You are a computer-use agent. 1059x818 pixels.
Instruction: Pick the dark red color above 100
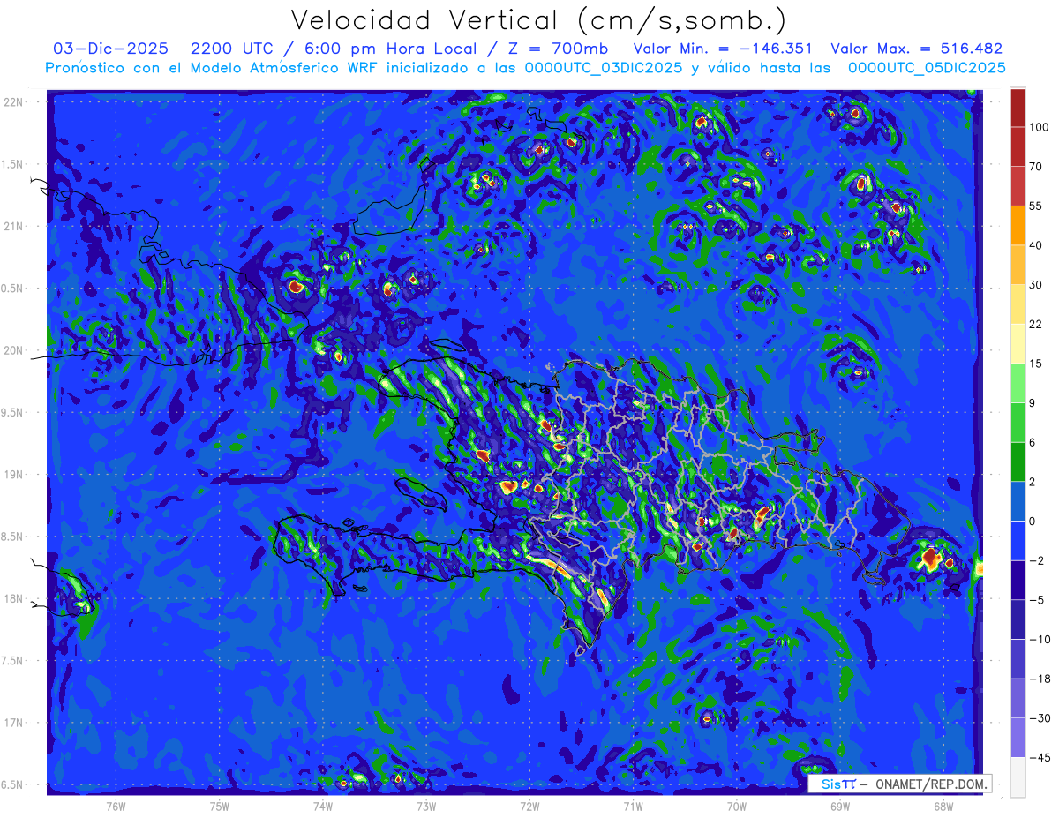pos(1018,108)
